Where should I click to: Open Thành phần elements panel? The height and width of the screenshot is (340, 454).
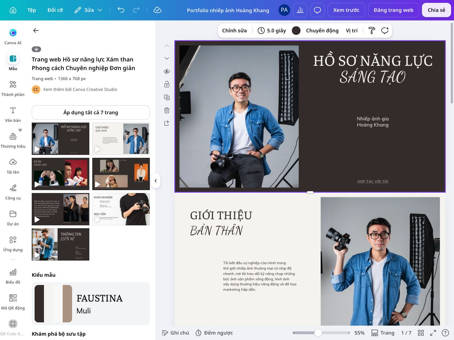pos(13,88)
